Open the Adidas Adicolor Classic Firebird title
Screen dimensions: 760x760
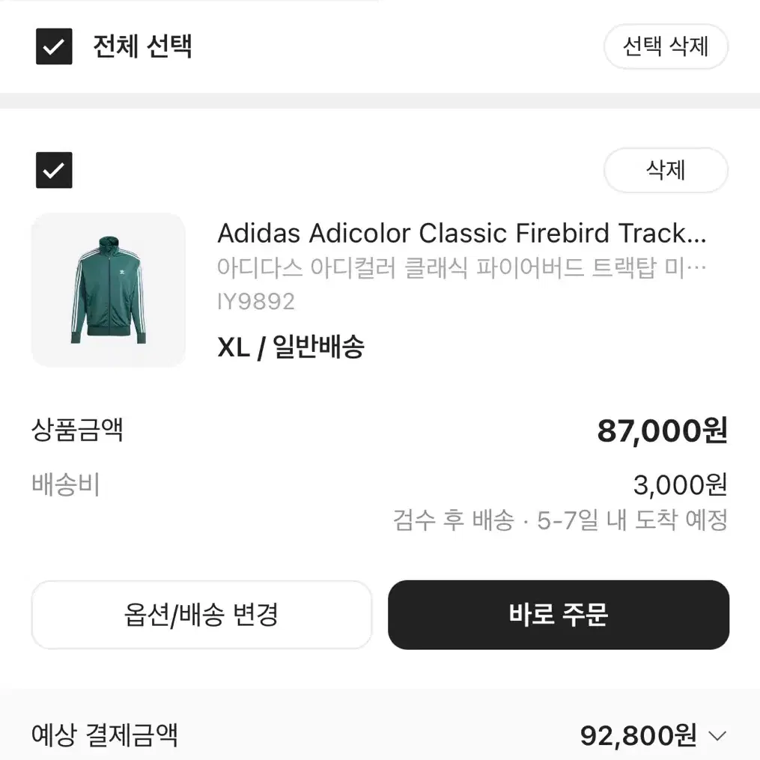click(461, 233)
